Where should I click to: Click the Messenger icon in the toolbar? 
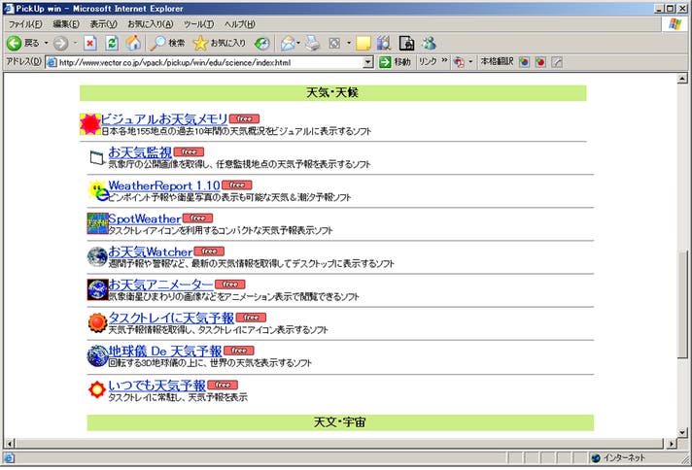coord(429,43)
